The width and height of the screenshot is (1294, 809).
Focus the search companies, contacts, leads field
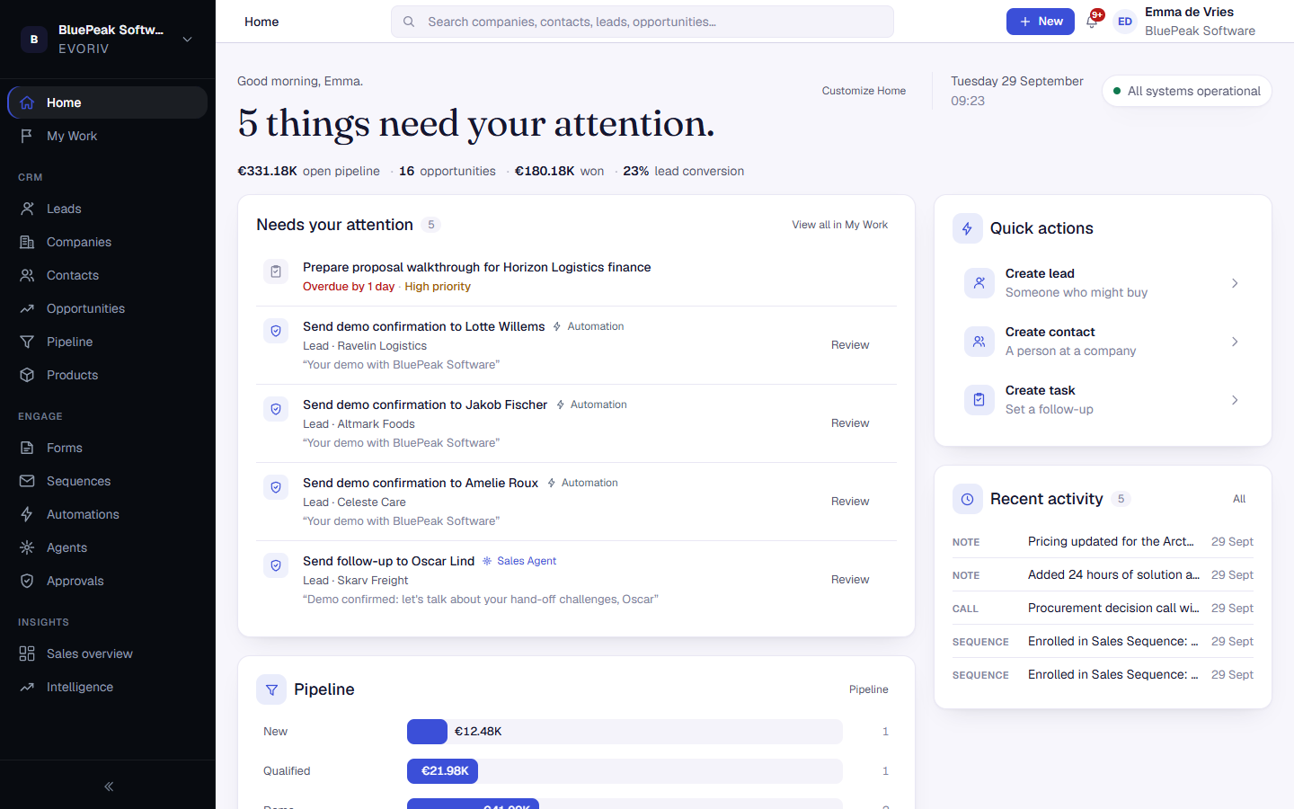point(643,22)
